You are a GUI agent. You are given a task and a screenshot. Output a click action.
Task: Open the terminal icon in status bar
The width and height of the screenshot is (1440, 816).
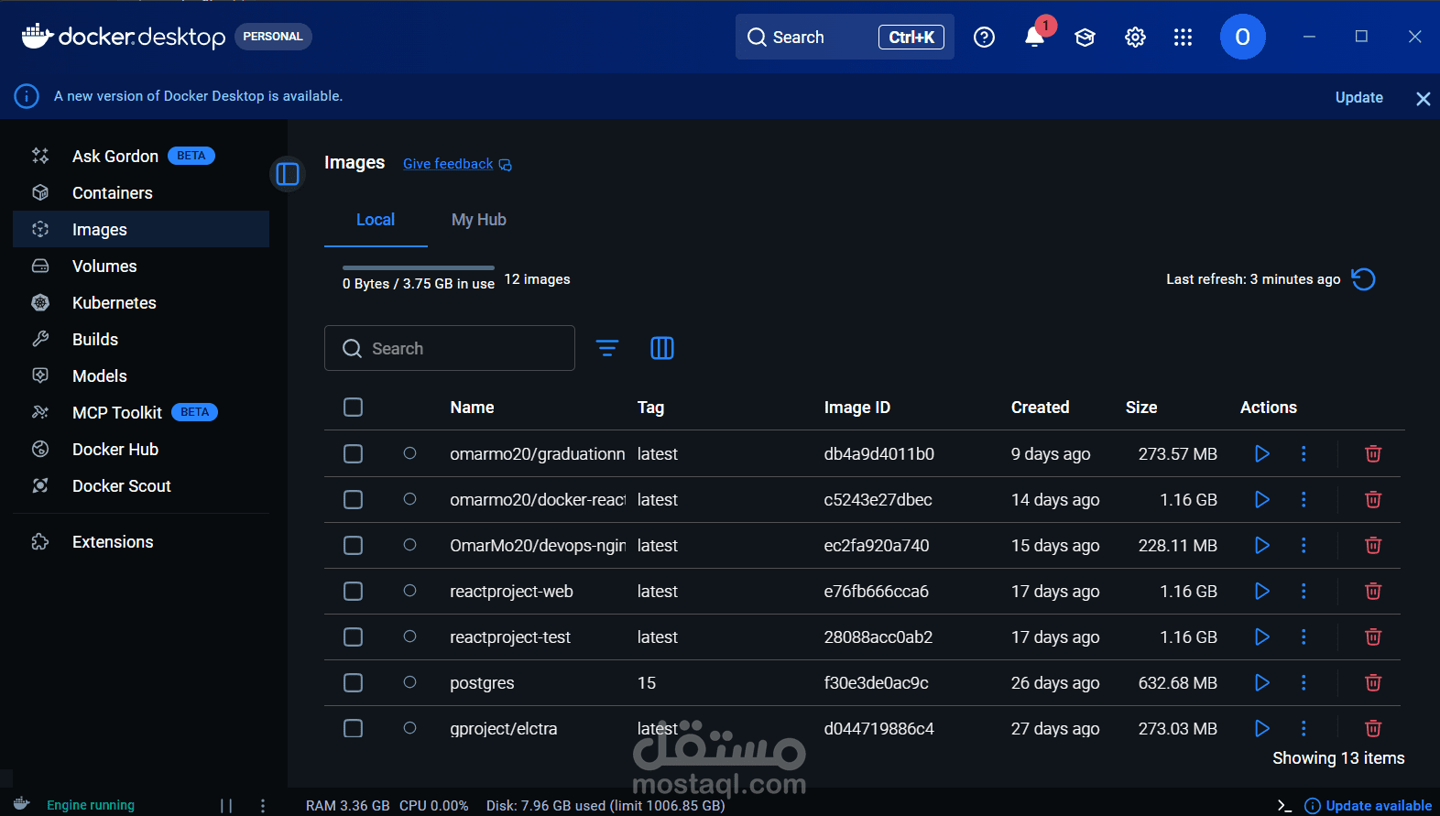1284,806
